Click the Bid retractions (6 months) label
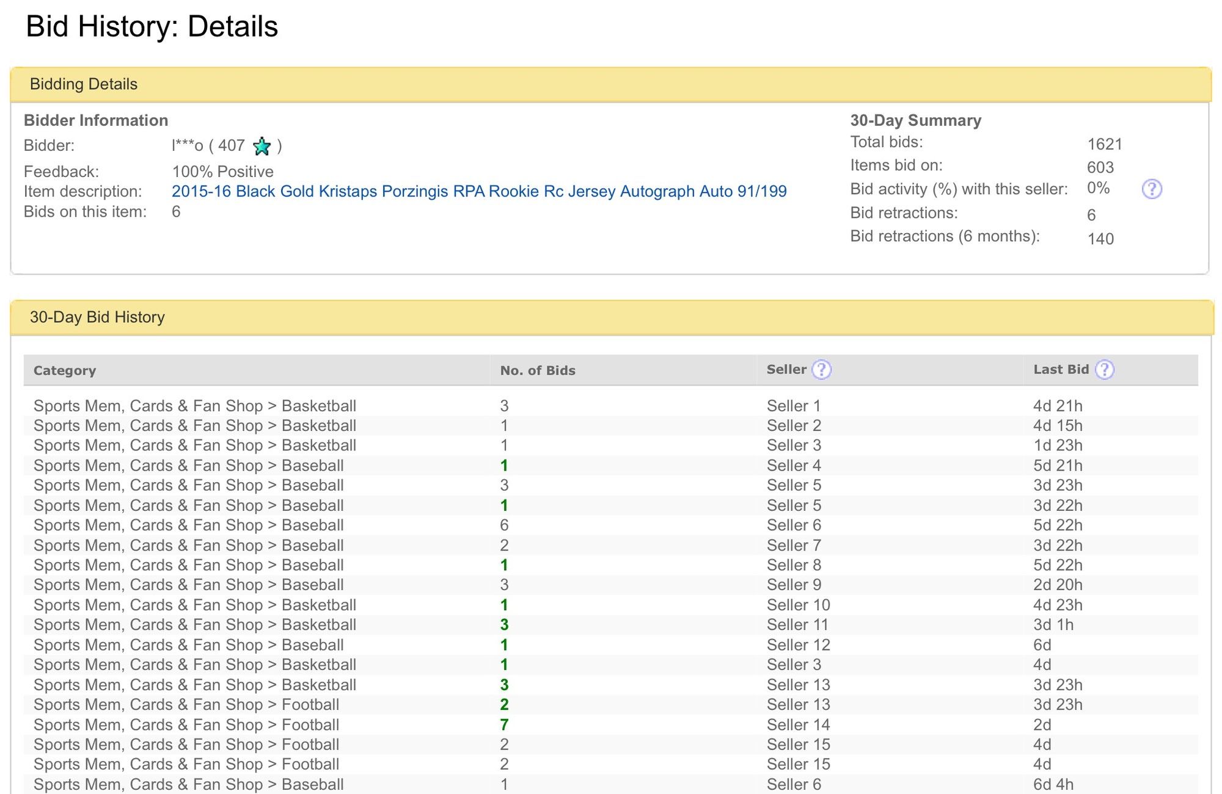Screen dimensions: 1222x794 945,236
